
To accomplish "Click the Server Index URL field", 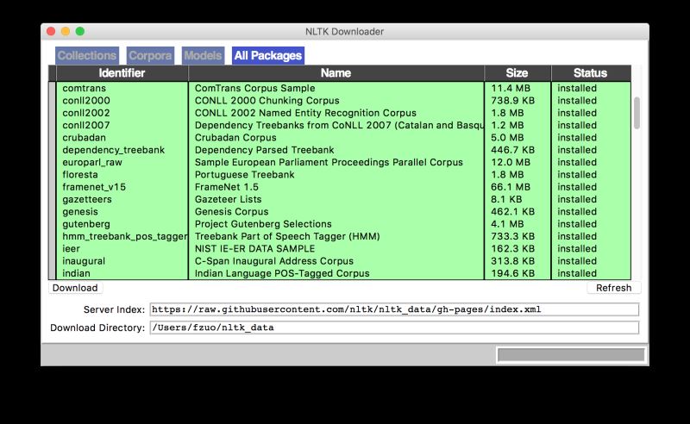I will tap(394, 309).
